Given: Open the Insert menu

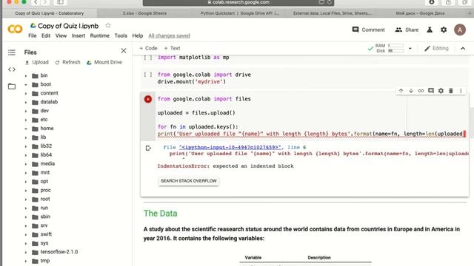Looking at the screenshot, I should (79, 35).
